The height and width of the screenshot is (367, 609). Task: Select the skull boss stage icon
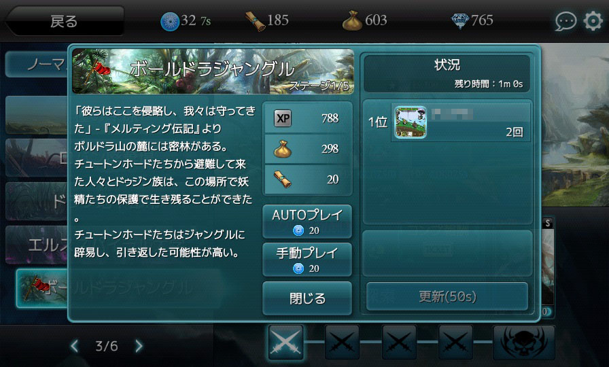tap(523, 343)
